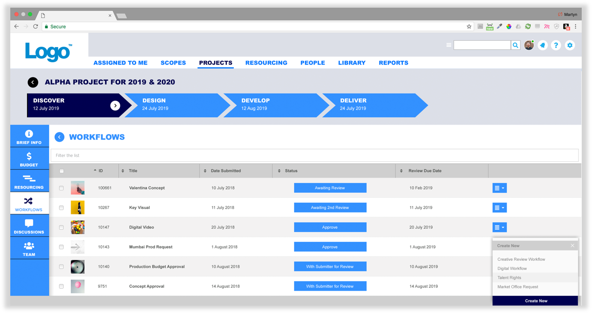Click the header search input box
The image size is (592, 313).
(x=482, y=45)
